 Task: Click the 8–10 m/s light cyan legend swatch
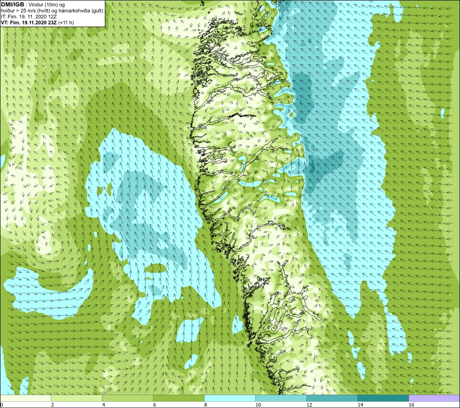click(230, 398)
